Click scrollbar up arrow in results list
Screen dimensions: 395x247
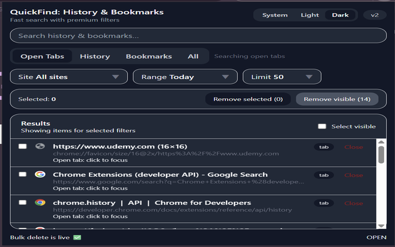381,142
